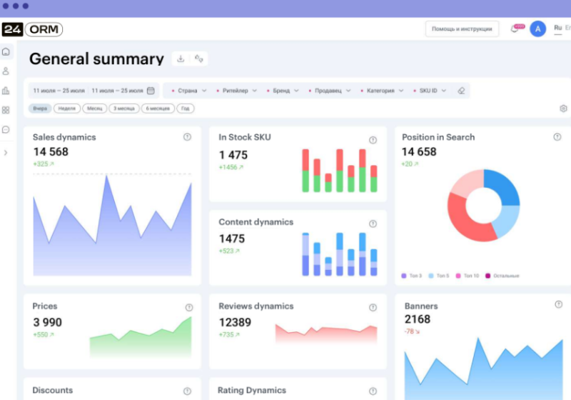Expand the Бренд filter dropdown
571x400 pixels.
[283, 91]
